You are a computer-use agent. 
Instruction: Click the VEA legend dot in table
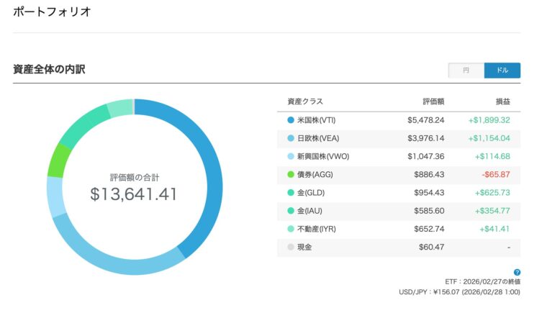[290, 138]
